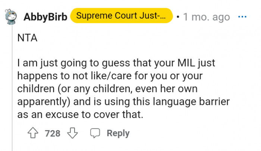Viewport: 261px width, 151px height.
Task: Click the words 'like/care' in the comment
Action: pos(101,76)
